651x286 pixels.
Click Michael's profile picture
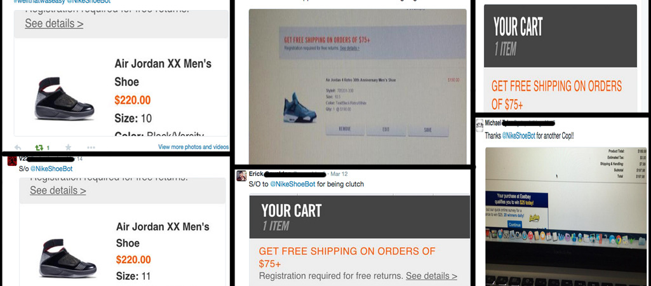click(x=480, y=125)
